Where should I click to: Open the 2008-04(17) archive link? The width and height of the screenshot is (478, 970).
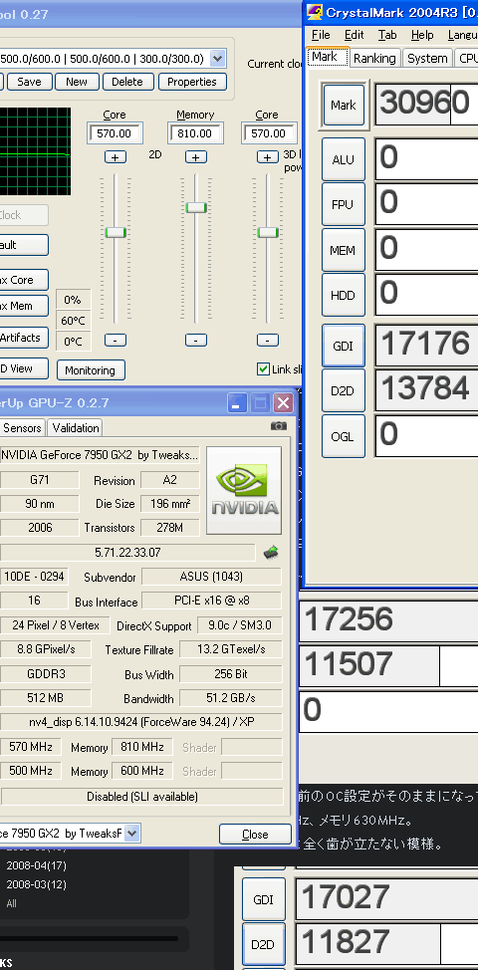[37, 865]
